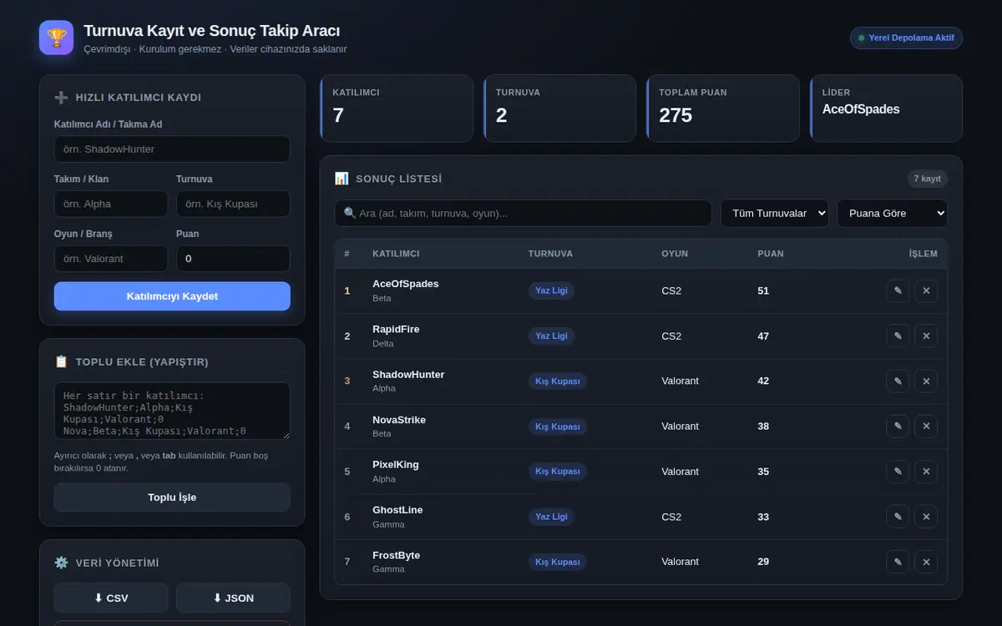1002x626 pixels.
Task: Open the Tüm Turnuvalar filter dropdown
Action: click(x=775, y=213)
